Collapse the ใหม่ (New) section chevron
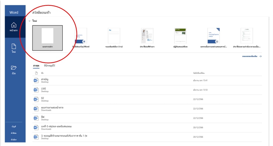The image size is (273, 146). (30, 21)
